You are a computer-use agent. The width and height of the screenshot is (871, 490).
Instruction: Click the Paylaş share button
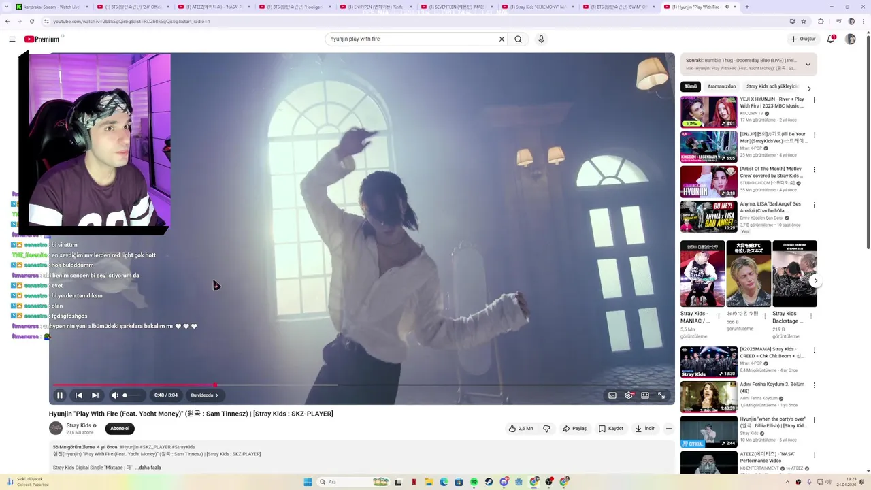click(x=574, y=429)
